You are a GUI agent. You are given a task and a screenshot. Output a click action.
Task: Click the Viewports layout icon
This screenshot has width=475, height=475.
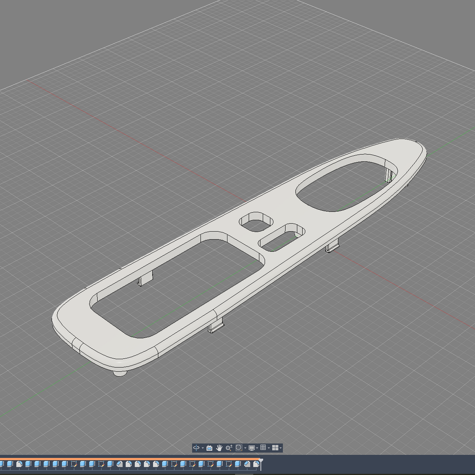click(275, 448)
